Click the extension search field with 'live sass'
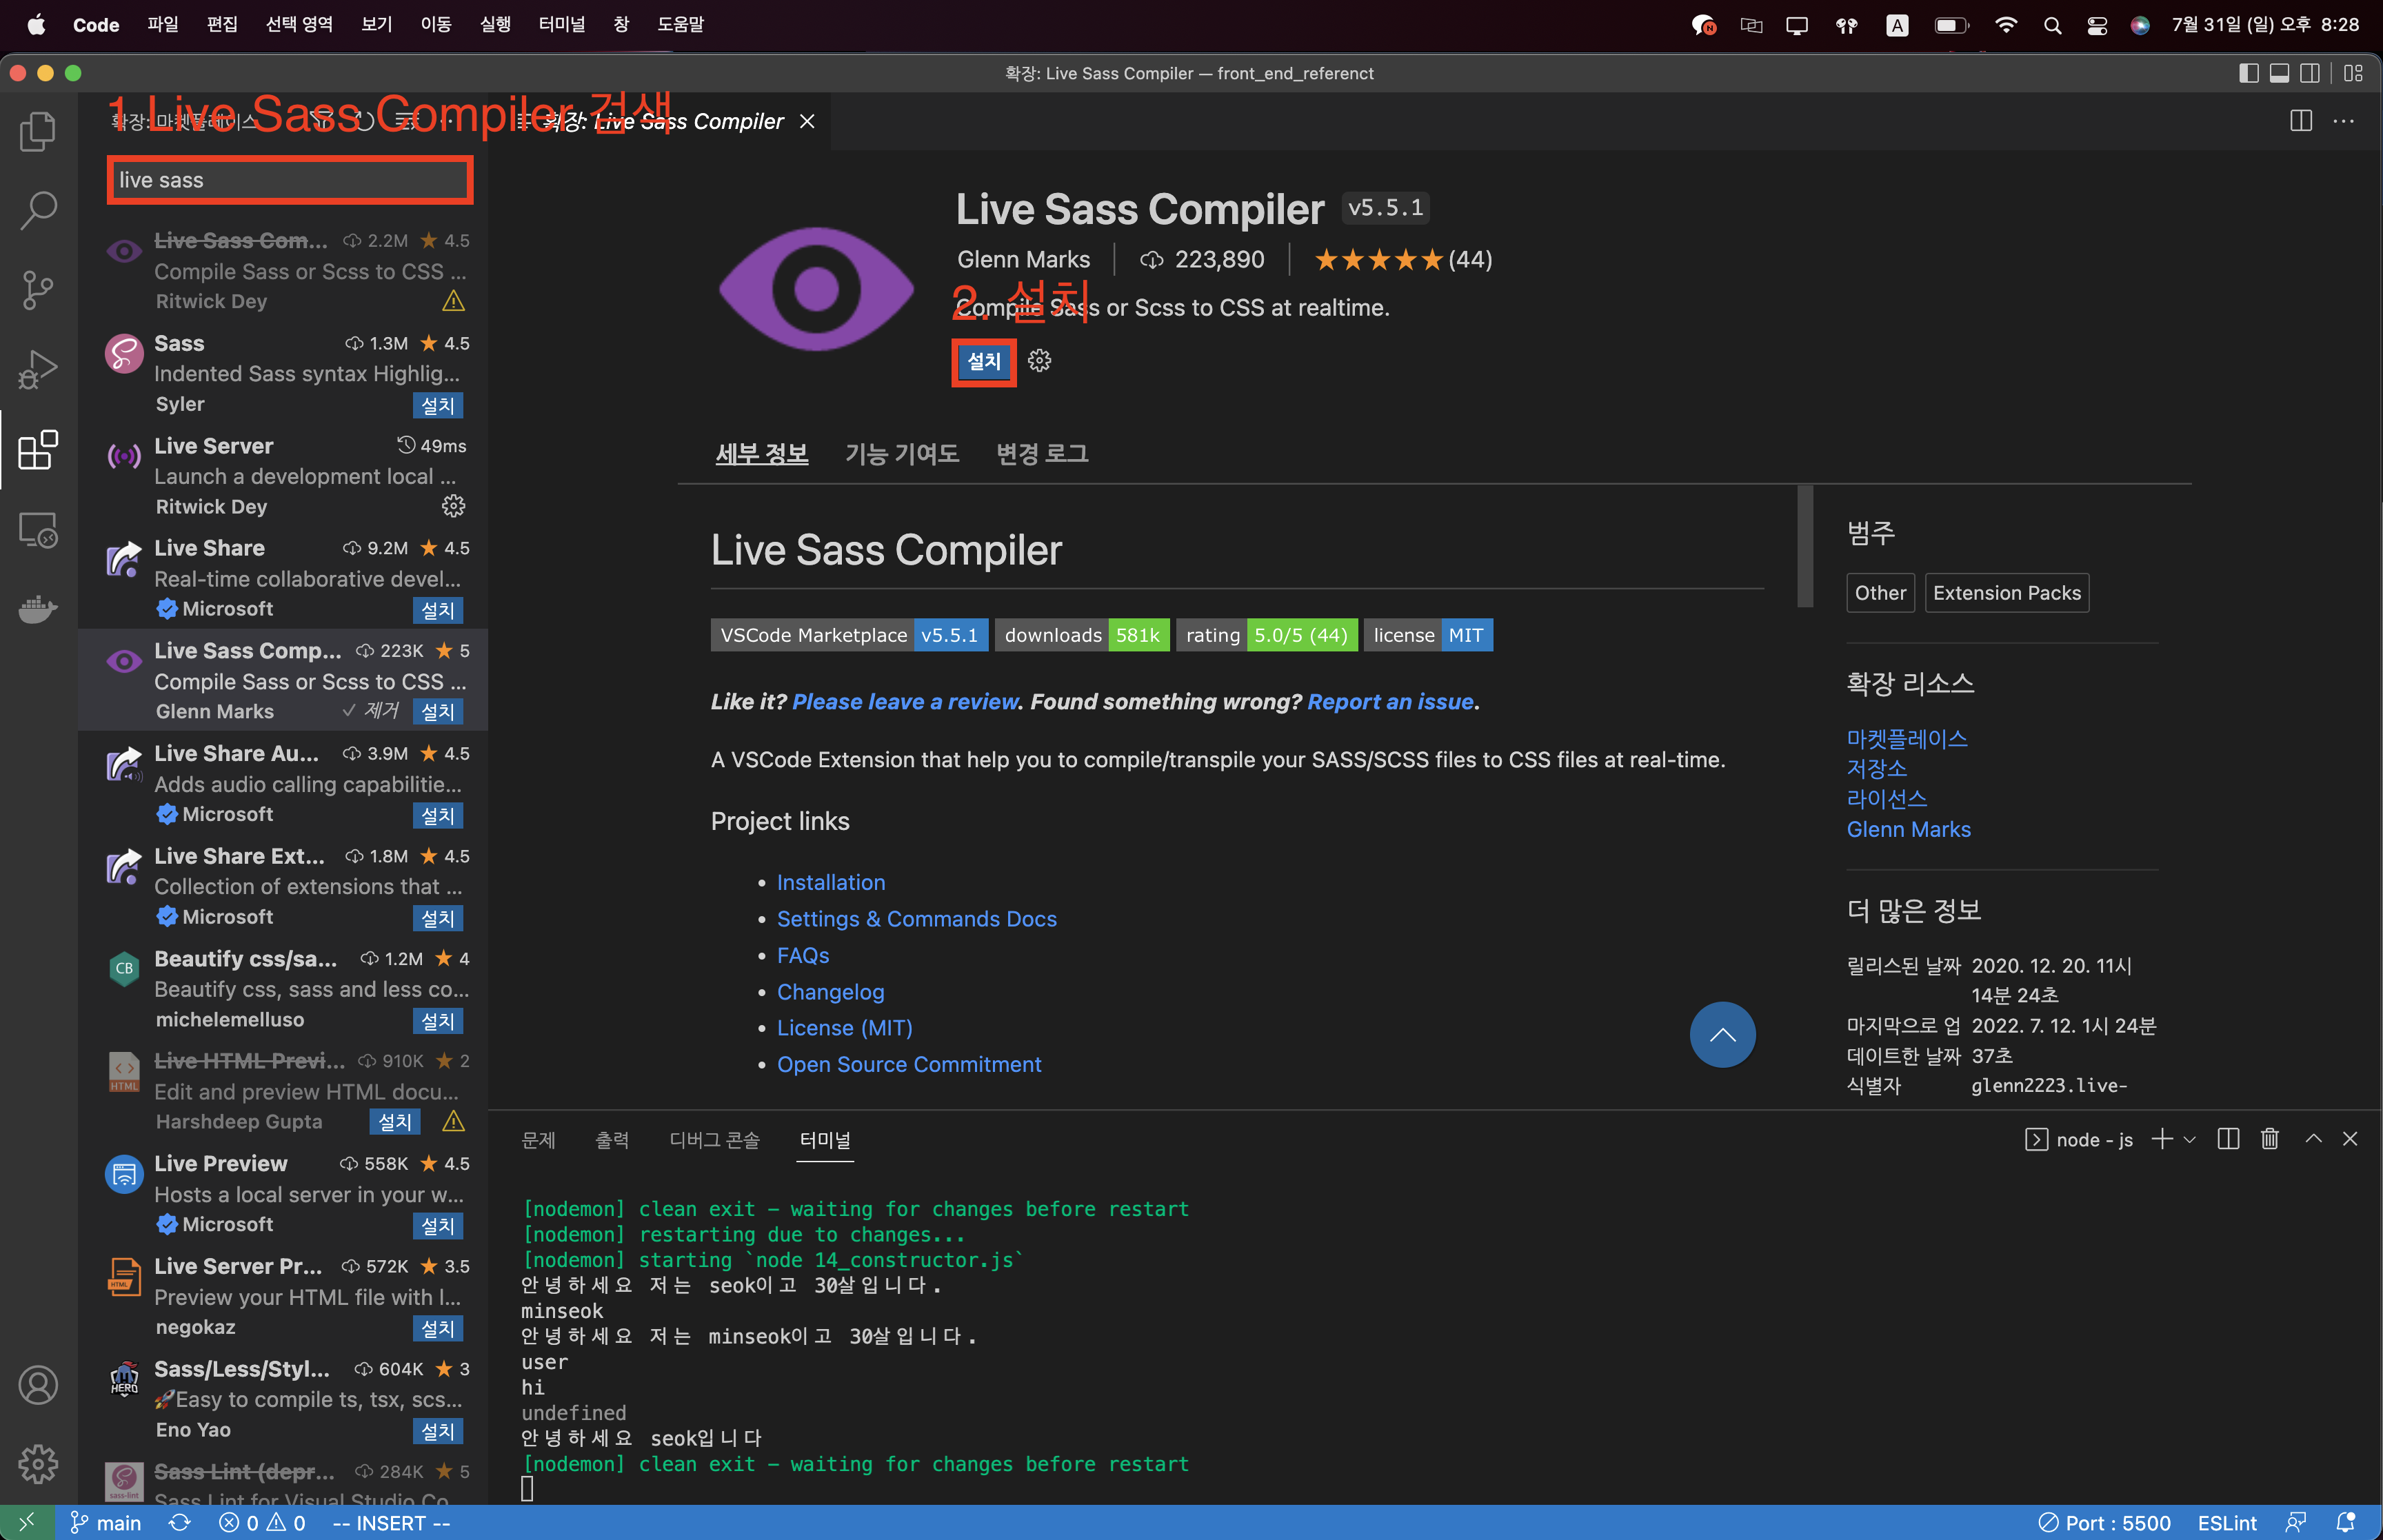Viewport: 2383px width, 1540px height. click(x=289, y=180)
